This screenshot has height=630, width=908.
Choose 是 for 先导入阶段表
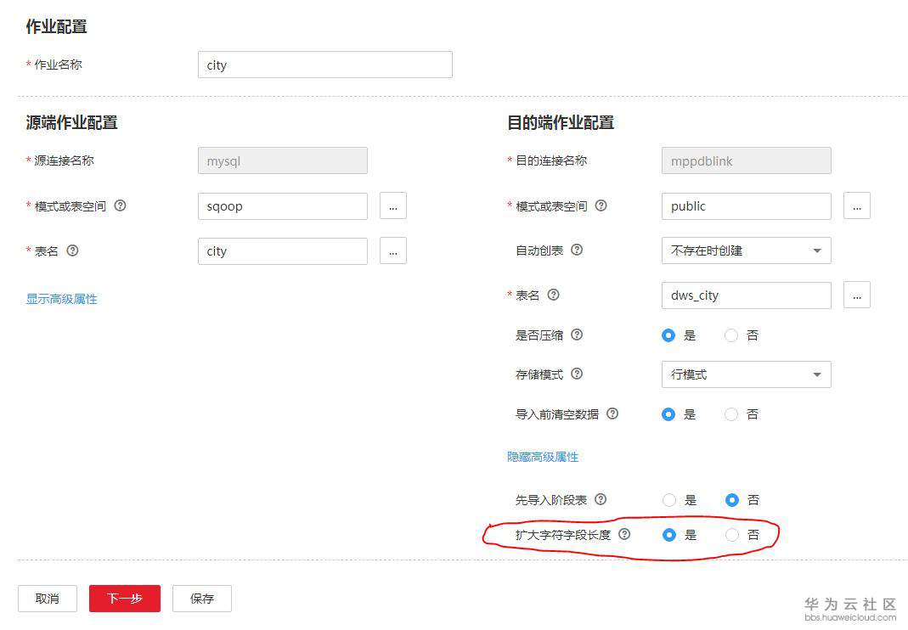[x=669, y=499]
